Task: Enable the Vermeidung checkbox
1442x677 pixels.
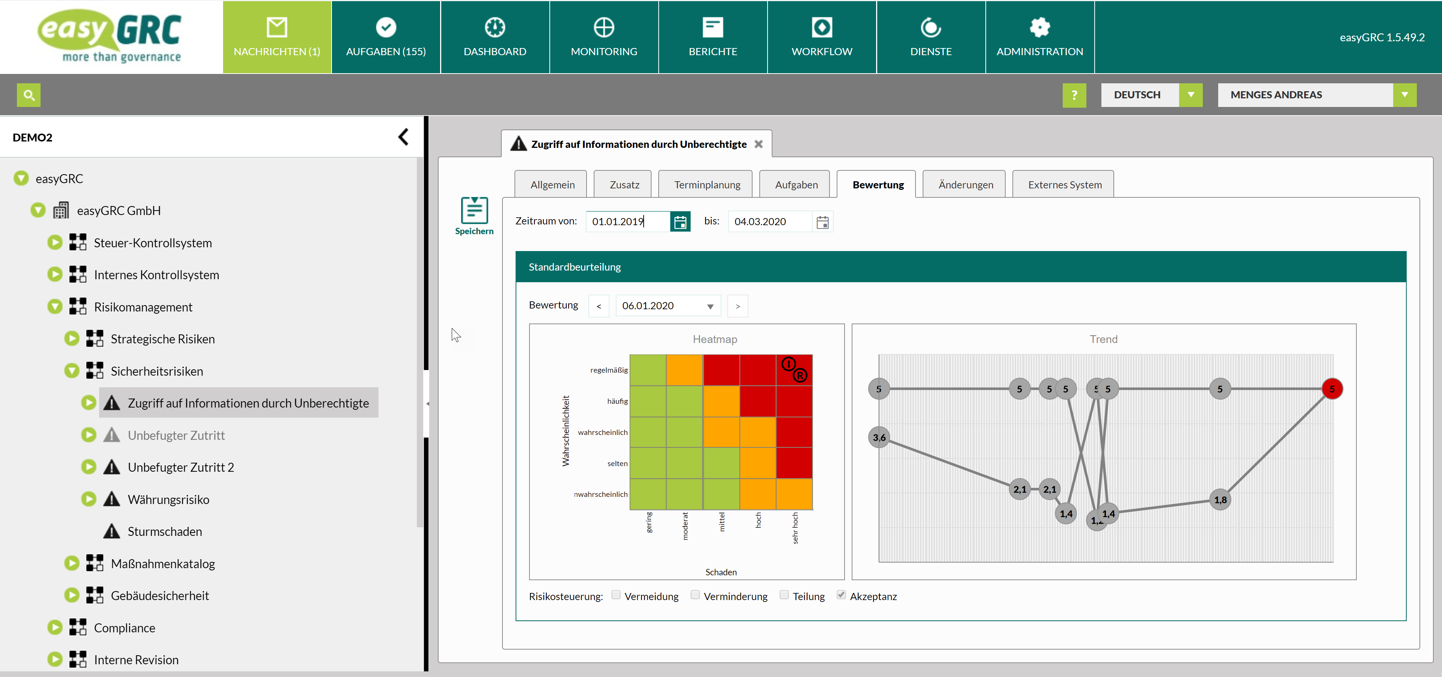Action: point(616,595)
